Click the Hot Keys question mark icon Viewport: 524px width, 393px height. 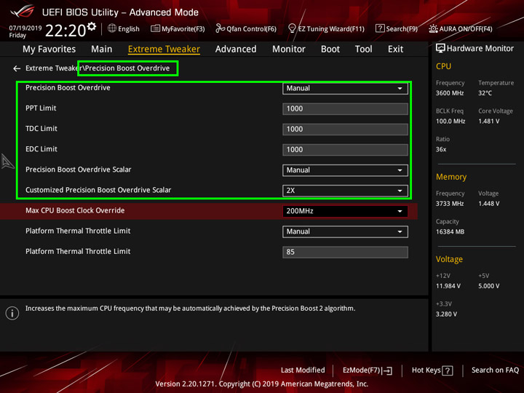coord(447,370)
